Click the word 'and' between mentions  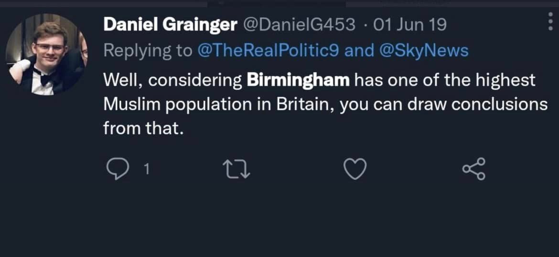click(359, 51)
